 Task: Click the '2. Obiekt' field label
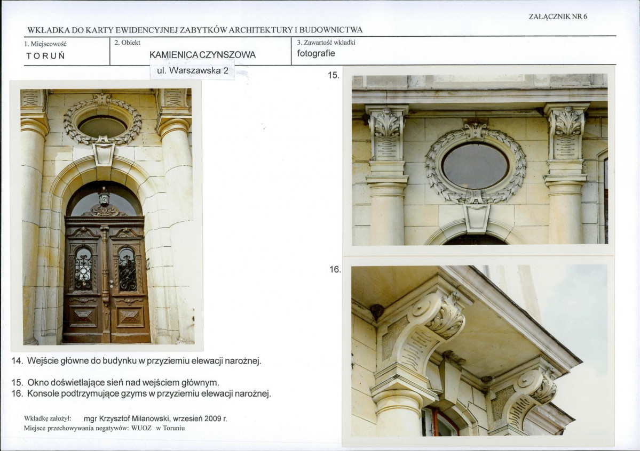click(128, 43)
